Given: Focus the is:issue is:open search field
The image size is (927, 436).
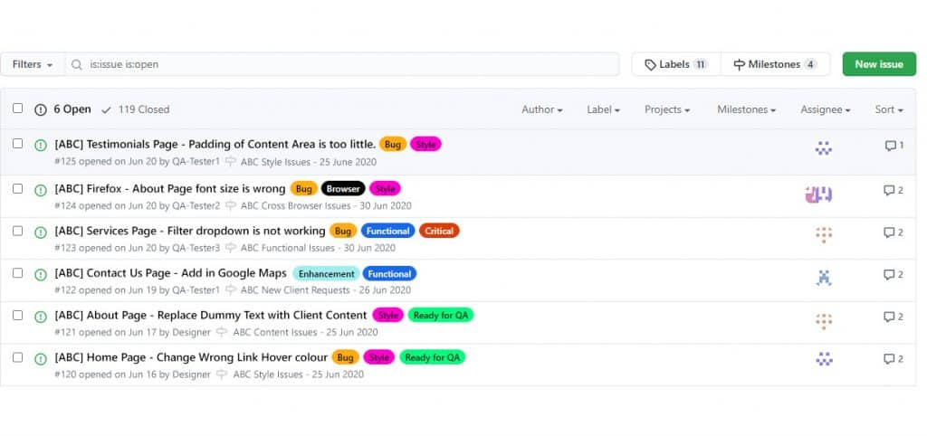Looking at the screenshot, I should (x=342, y=64).
